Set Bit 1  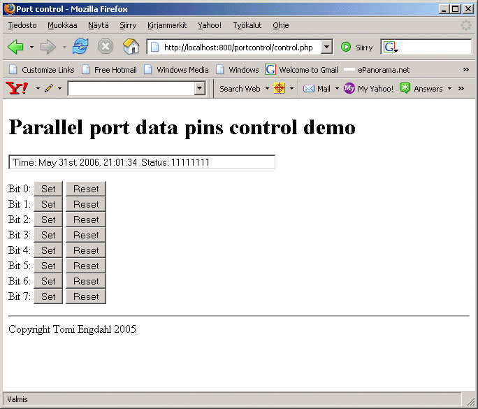tap(48, 204)
